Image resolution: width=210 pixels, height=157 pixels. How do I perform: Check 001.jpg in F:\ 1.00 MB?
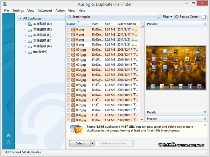point(69,60)
